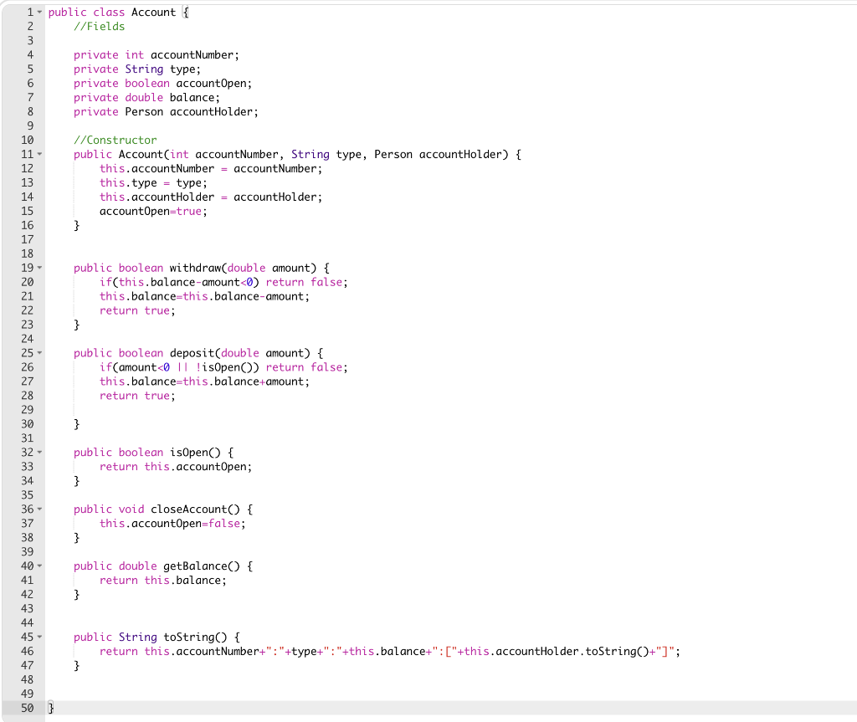Collapse the deposit method fold arrow
The height and width of the screenshot is (722, 857).
click(x=38, y=352)
